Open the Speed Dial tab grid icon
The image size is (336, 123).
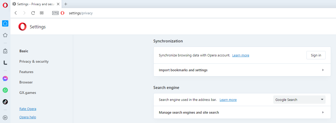point(42,13)
